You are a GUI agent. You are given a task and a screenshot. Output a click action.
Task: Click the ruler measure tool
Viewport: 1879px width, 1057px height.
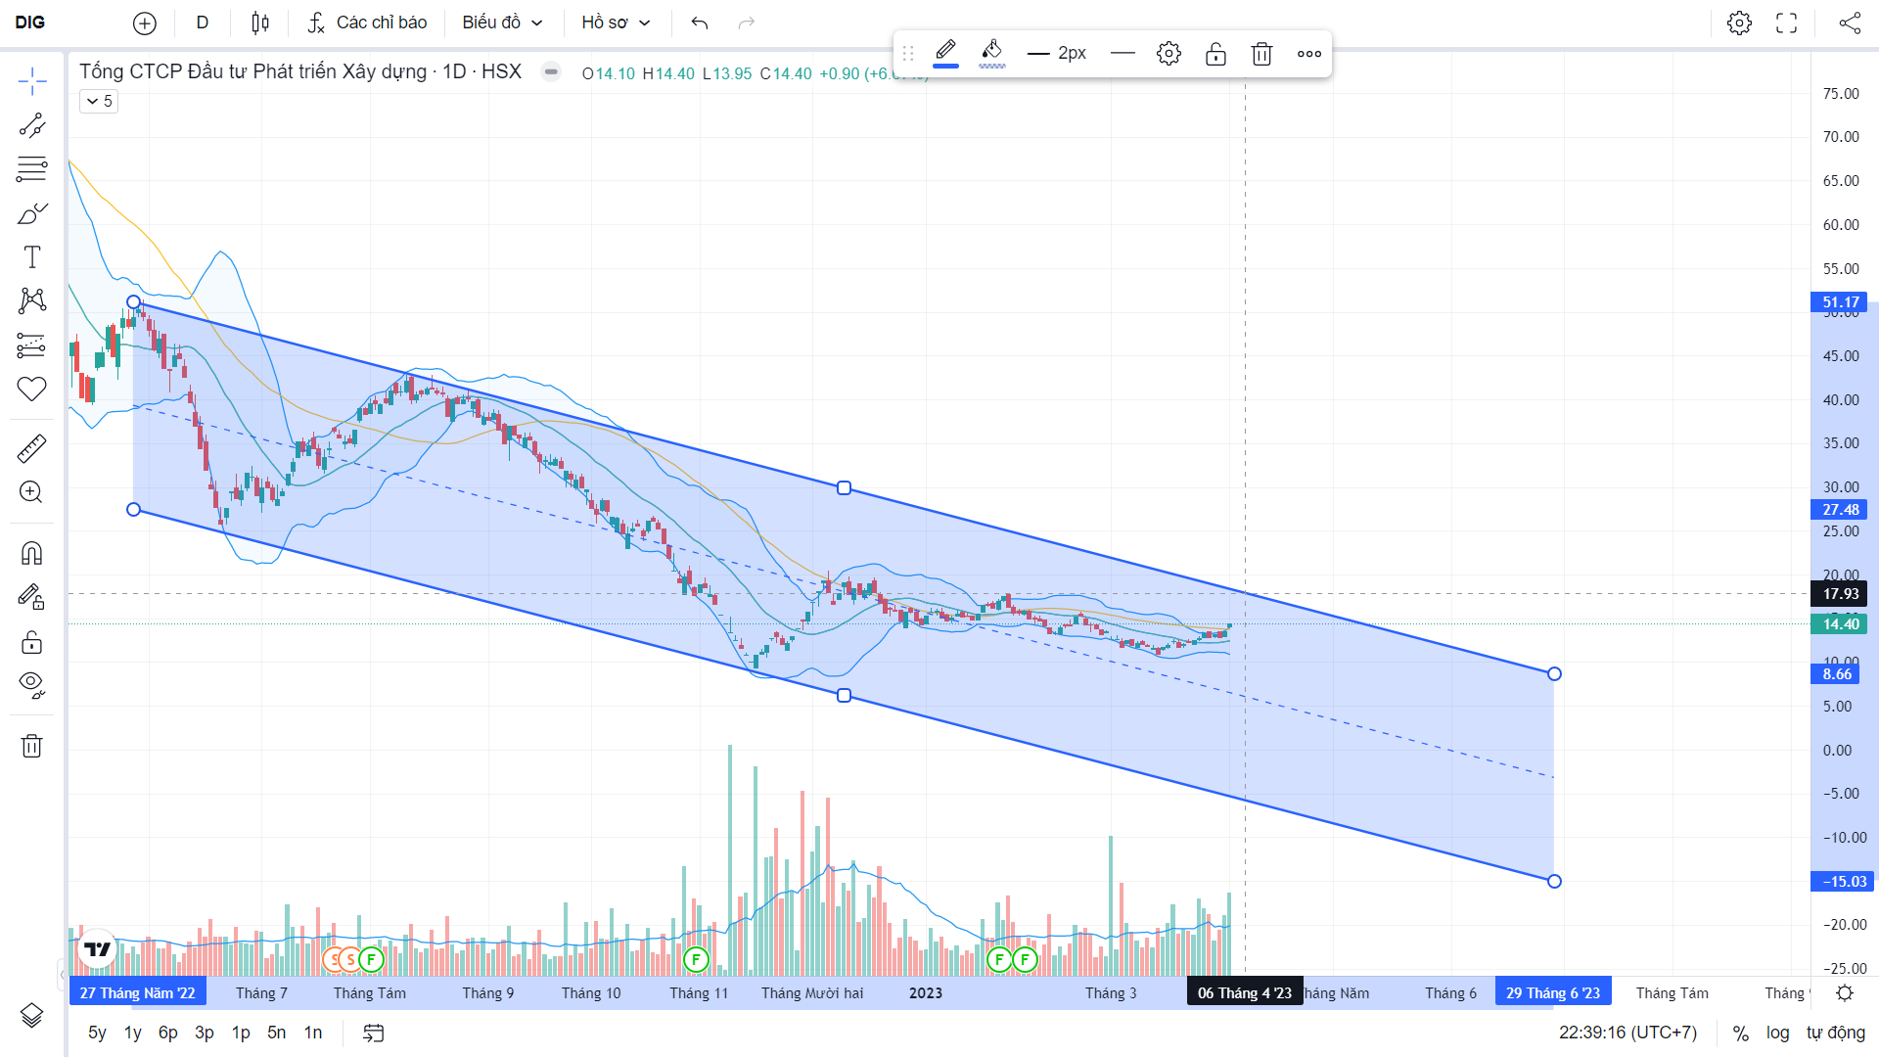[31, 449]
